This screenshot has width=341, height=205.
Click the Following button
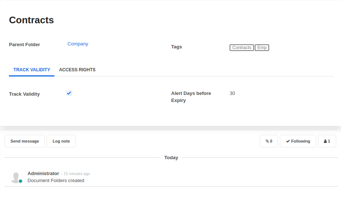[298, 141]
